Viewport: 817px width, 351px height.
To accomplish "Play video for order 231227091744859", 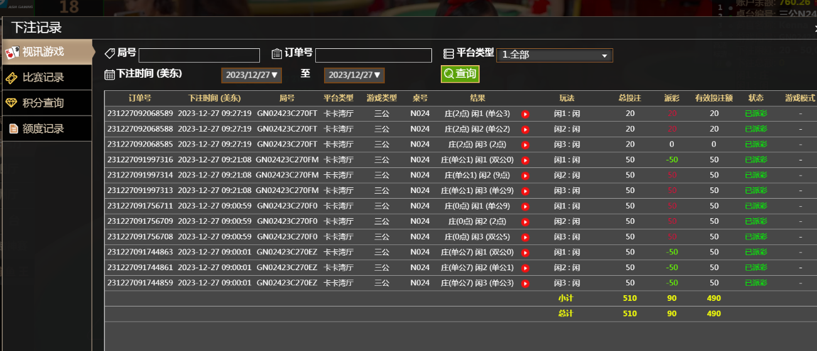I will pos(526,283).
